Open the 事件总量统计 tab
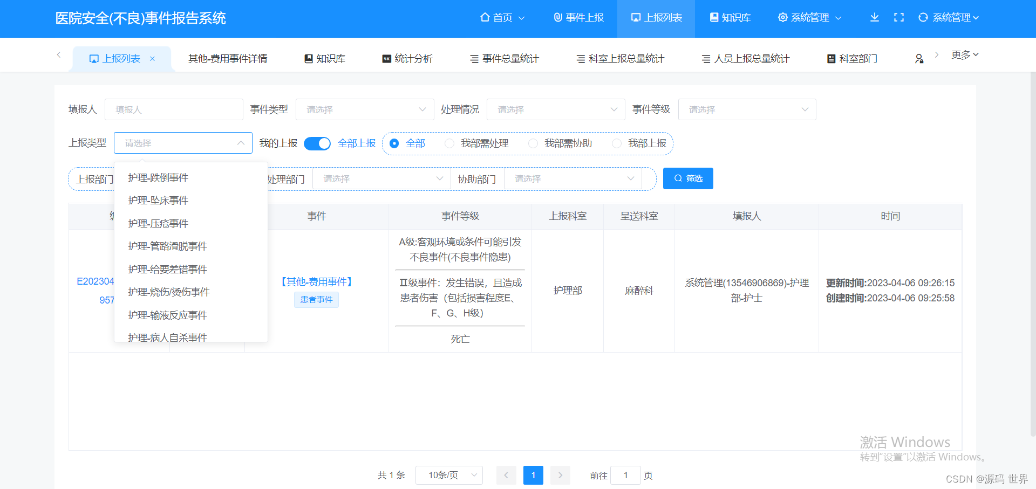Image resolution: width=1036 pixels, height=489 pixels. point(505,59)
